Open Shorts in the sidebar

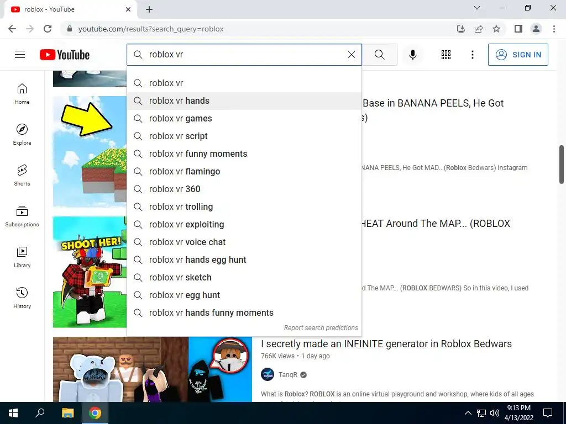pos(22,175)
